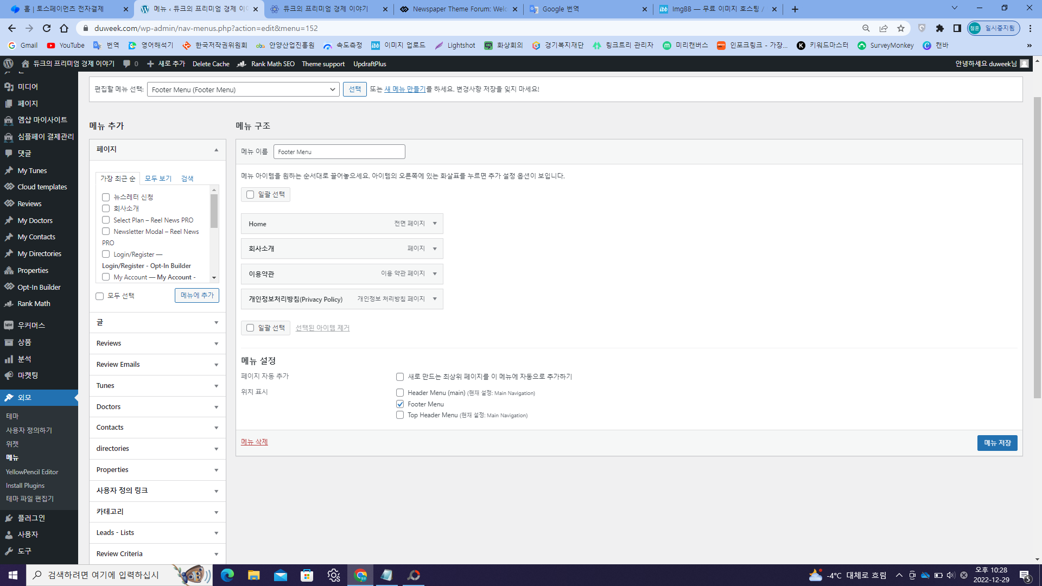1042x586 pixels.
Task: Click the Windows Start button
Action: point(13,575)
